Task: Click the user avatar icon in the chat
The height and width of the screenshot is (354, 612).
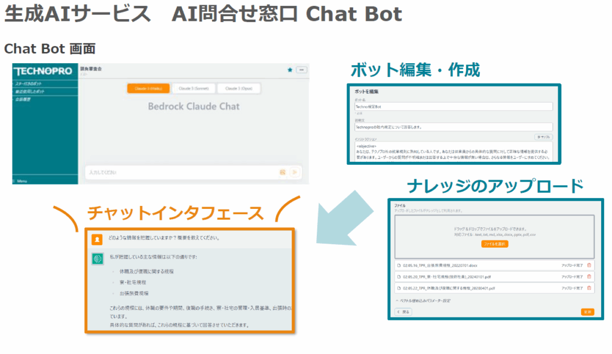Action: [x=97, y=238]
